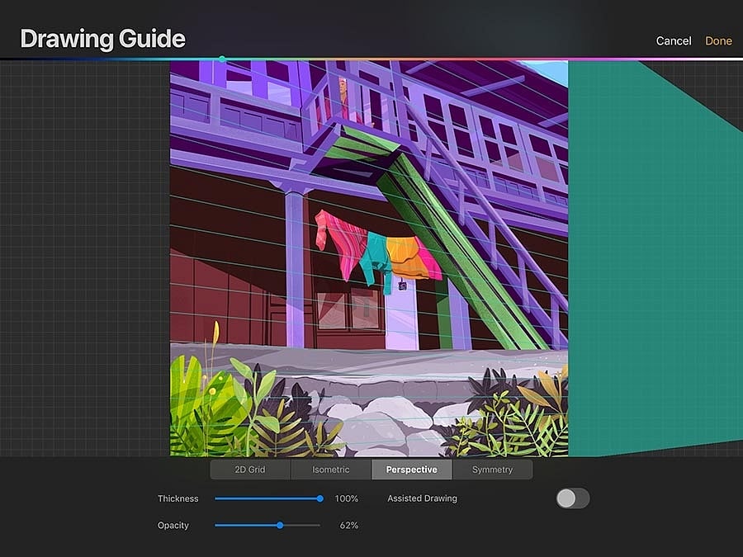Cancel the Drawing Guide changes
The width and height of the screenshot is (743, 557).
click(x=674, y=40)
